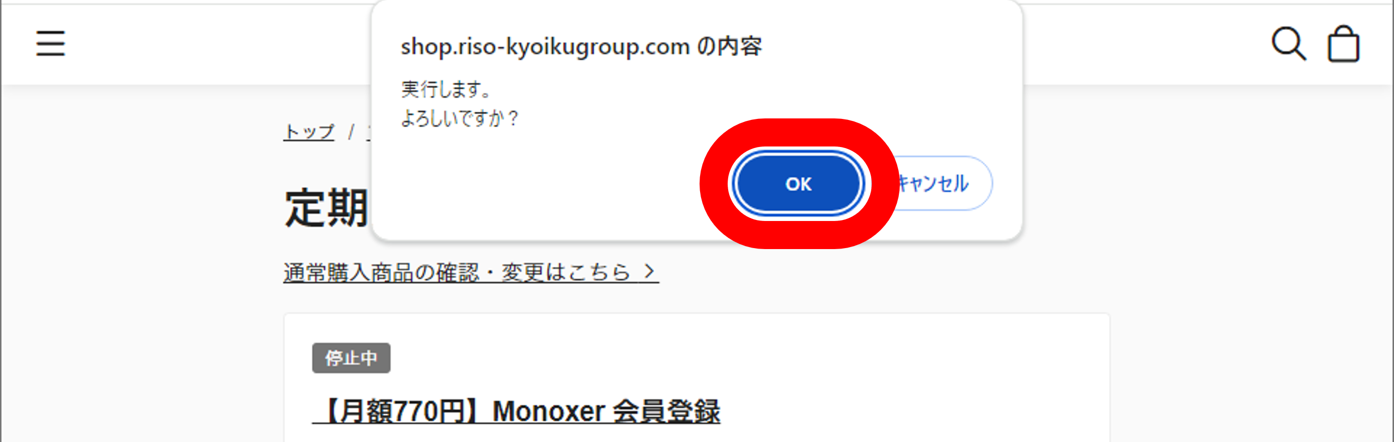Click the blank space inside the confirmation dialog

(x=541, y=184)
